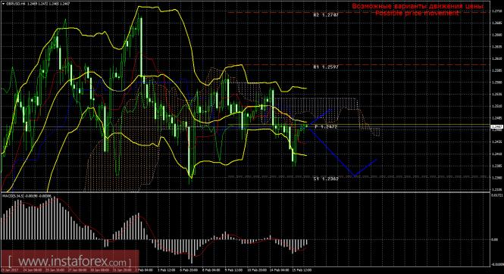Viewport: 504px width, 274px height.
Task: Select the '9 Feb 12:00' date on time axis
Action: [x=233, y=270]
